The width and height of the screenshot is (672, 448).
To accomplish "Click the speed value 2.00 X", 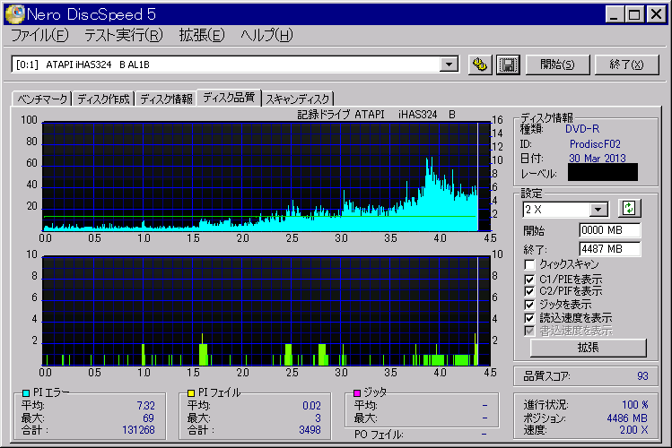I will point(633,430).
